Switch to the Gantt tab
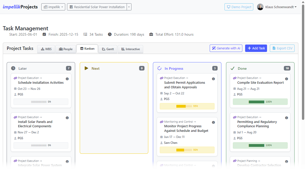 coord(108,49)
